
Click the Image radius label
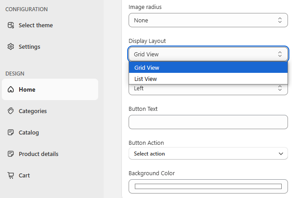coord(145,7)
